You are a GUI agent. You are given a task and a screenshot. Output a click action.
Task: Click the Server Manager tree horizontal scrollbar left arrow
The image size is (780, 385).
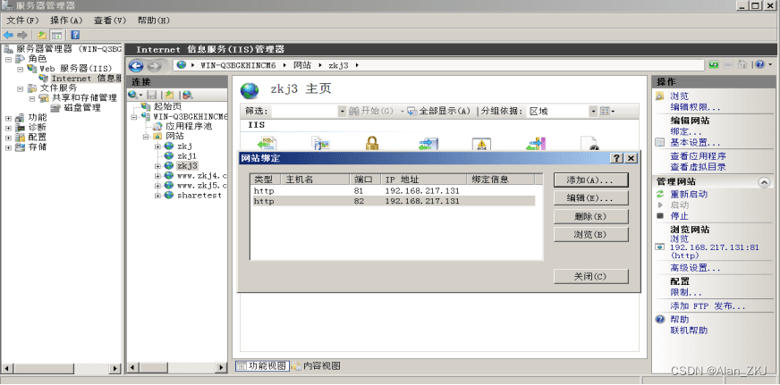pyautogui.click(x=7, y=368)
